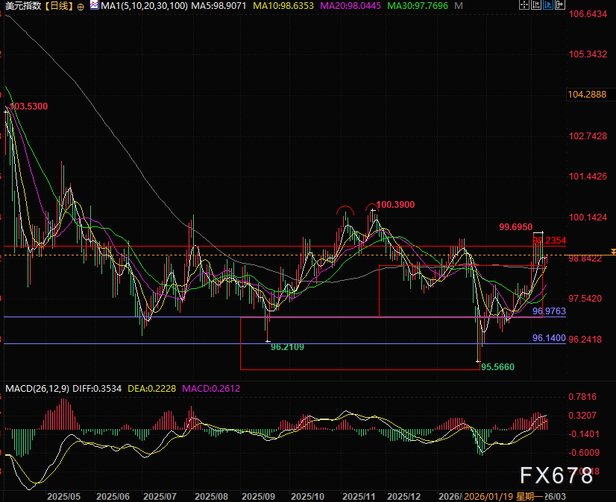This screenshot has height=502, width=616.
Task: Select the 96.1400 blue support level label
Action: (550, 338)
